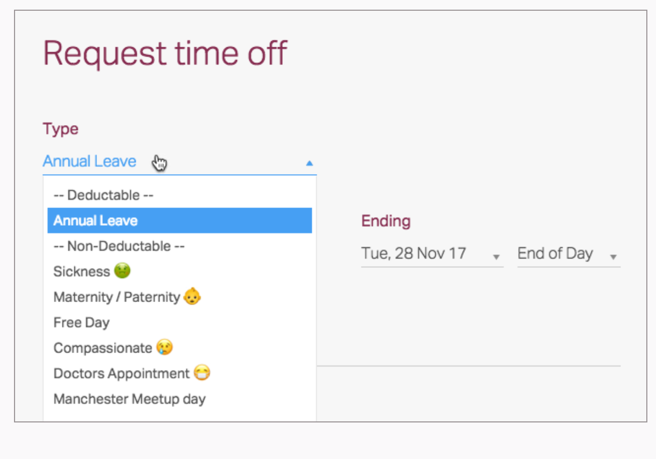Click the Request time off heading
This screenshot has width=656, height=459.
tap(165, 53)
